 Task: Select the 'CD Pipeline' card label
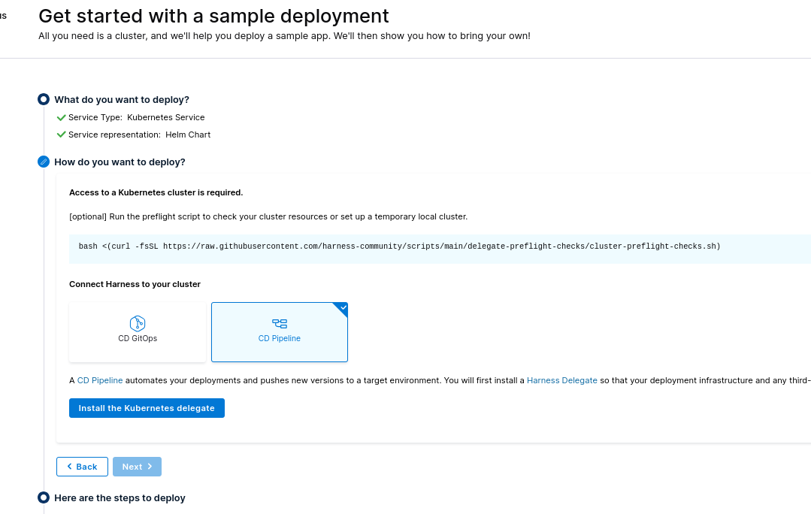click(x=280, y=338)
